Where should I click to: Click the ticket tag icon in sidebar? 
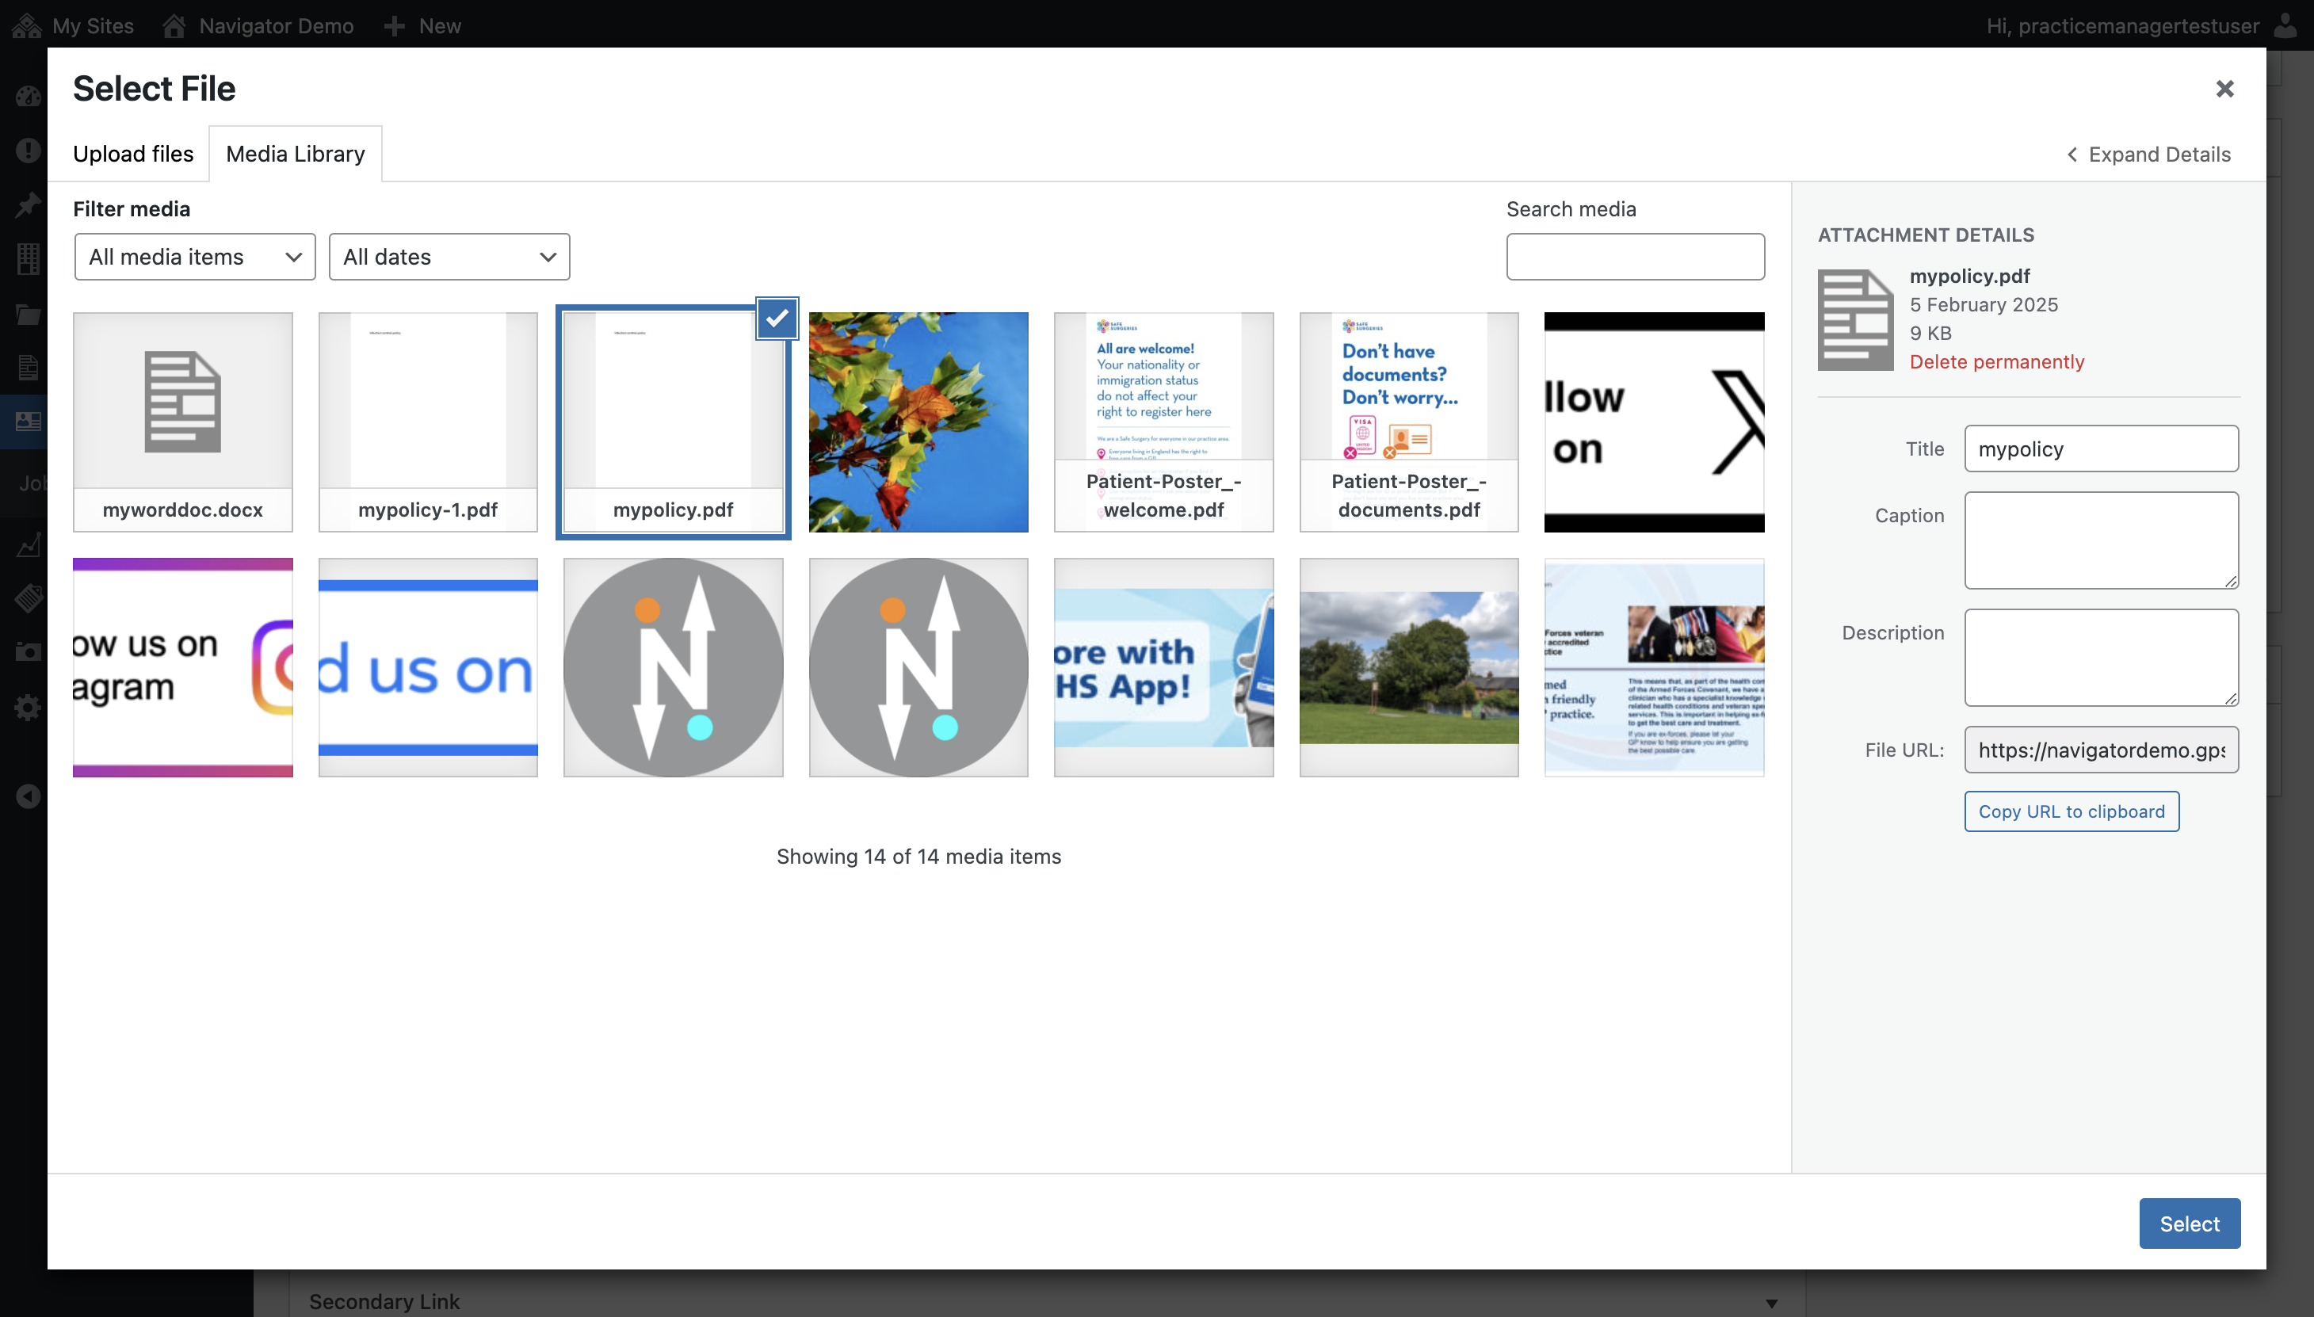coord(28,598)
